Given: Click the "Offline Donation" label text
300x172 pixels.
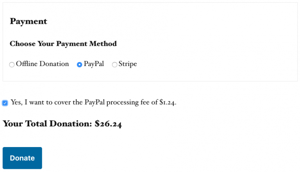Looking at the screenshot, I should point(42,64).
